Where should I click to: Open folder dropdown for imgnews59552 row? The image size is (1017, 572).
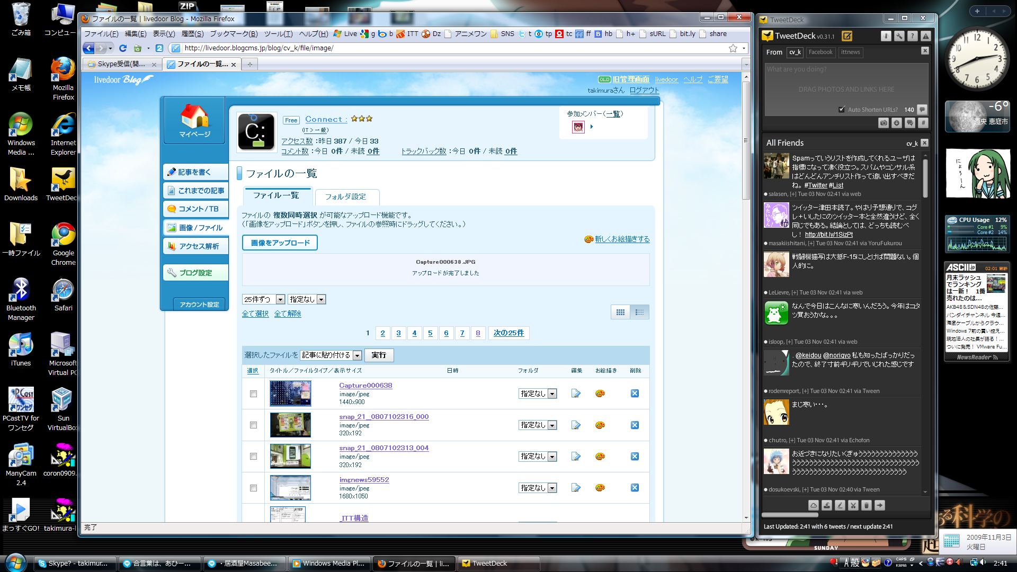(x=538, y=488)
